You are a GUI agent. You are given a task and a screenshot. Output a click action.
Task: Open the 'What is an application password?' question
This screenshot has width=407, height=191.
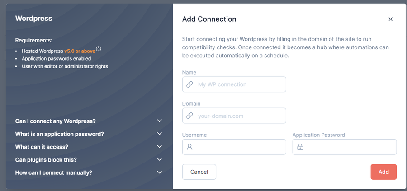click(x=59, y=134)
